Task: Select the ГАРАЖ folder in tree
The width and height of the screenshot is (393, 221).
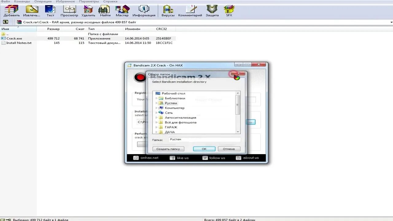Action: [171, 127]
